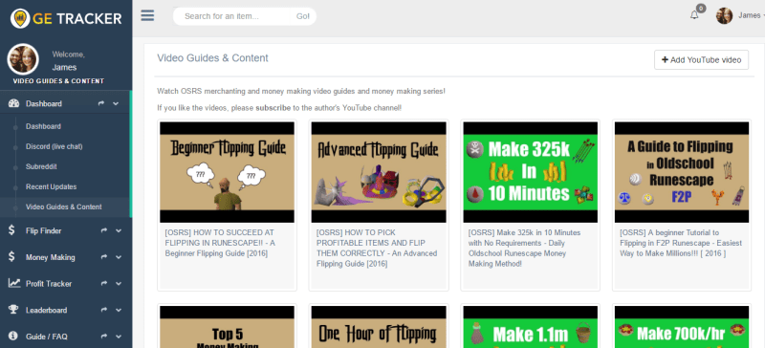Click the share arrow beside Guide / FAQ
765x348 pixels.
104,337
